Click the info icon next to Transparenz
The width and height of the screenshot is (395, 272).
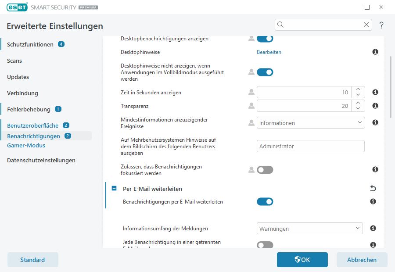point(375,105)
